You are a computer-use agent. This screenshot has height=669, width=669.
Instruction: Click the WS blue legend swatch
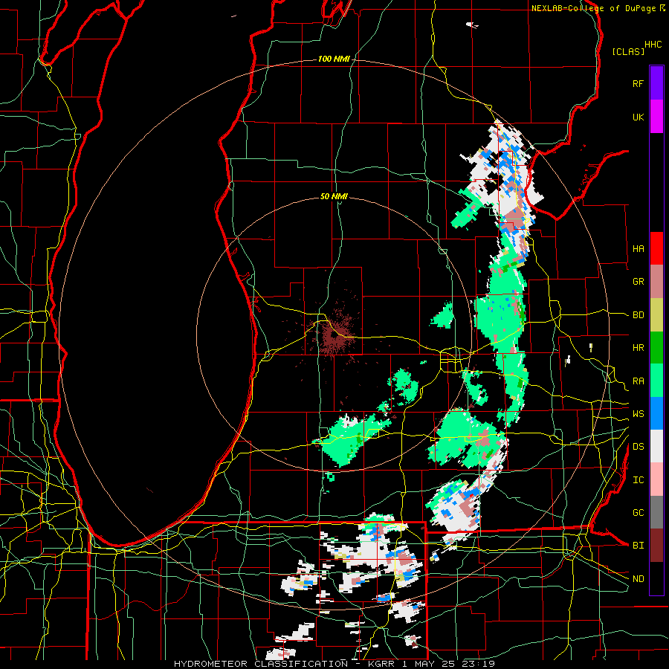coord(656,413)
